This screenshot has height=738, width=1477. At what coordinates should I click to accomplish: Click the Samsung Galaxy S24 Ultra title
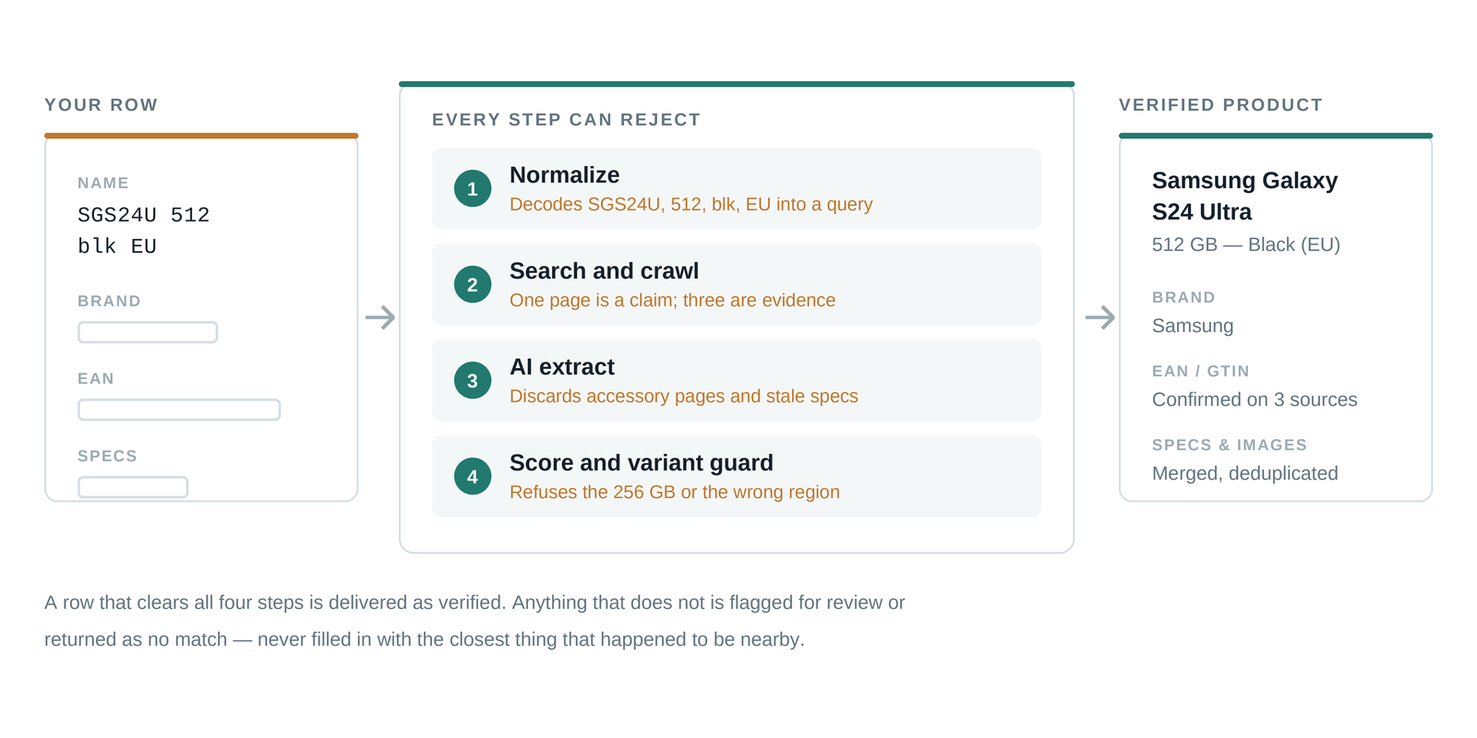[1244, 196]
